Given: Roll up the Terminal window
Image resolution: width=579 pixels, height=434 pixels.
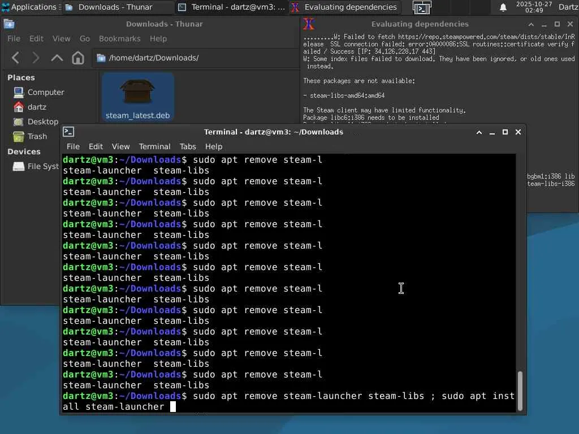Looking at the screenshot, I should pyautogui.click(x=479, y=132).
